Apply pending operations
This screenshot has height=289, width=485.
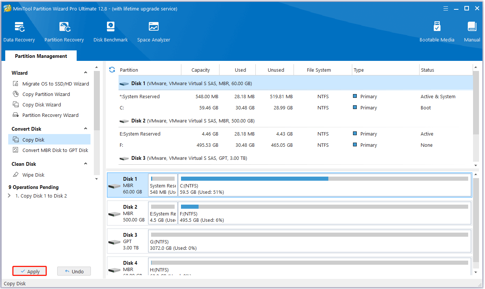point(30,271)
